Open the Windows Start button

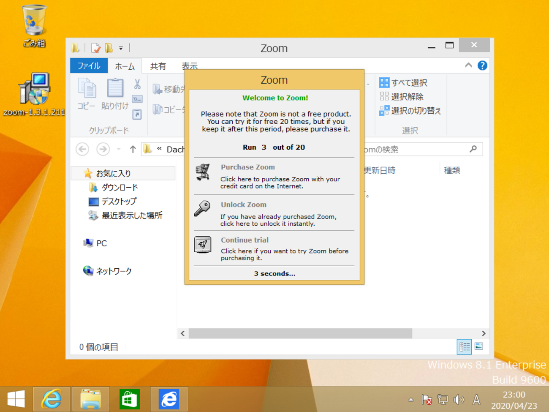16,399
